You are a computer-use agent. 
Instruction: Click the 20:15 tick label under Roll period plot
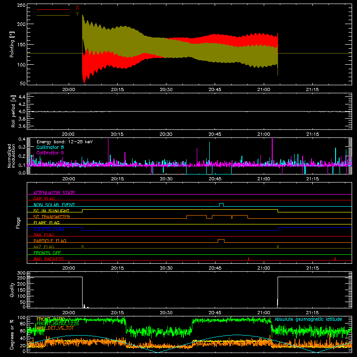(x=117, y=134)
